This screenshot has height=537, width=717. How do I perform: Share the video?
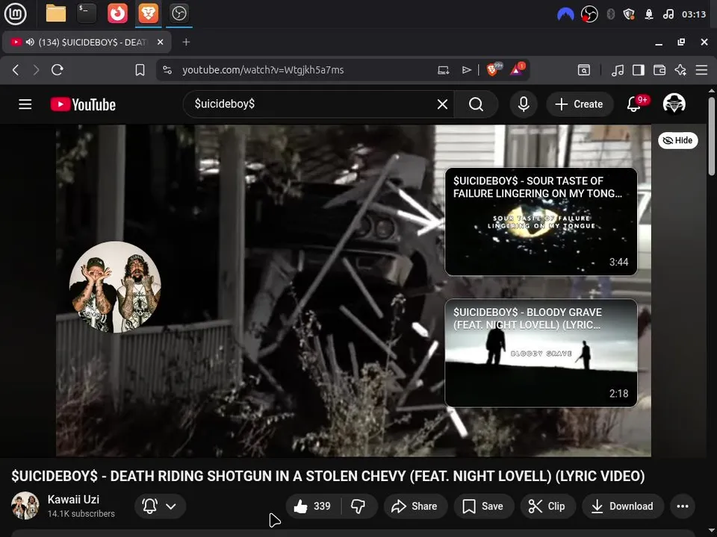[415, 506]
